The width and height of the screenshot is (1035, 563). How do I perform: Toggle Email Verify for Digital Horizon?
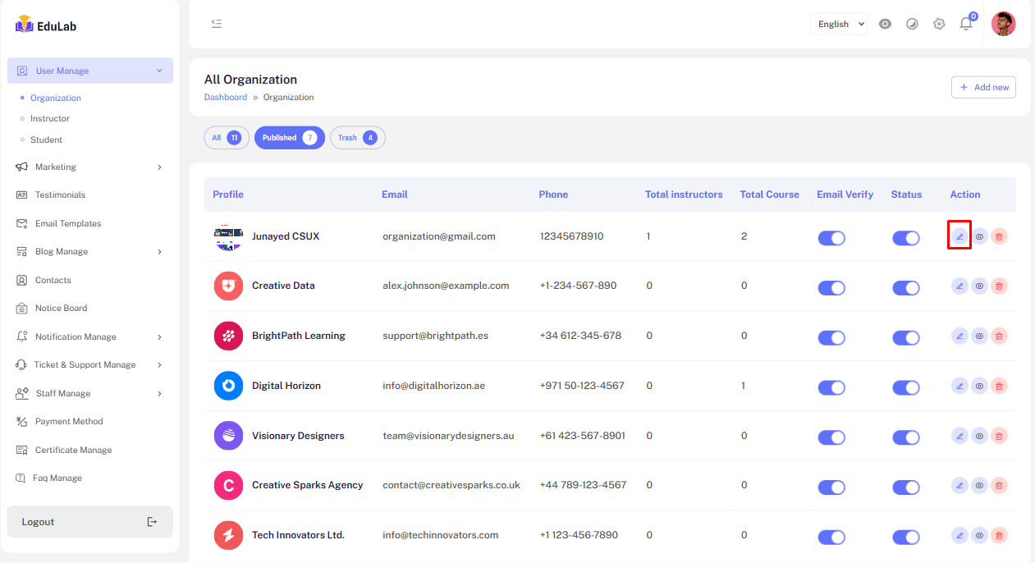point(831,387)
